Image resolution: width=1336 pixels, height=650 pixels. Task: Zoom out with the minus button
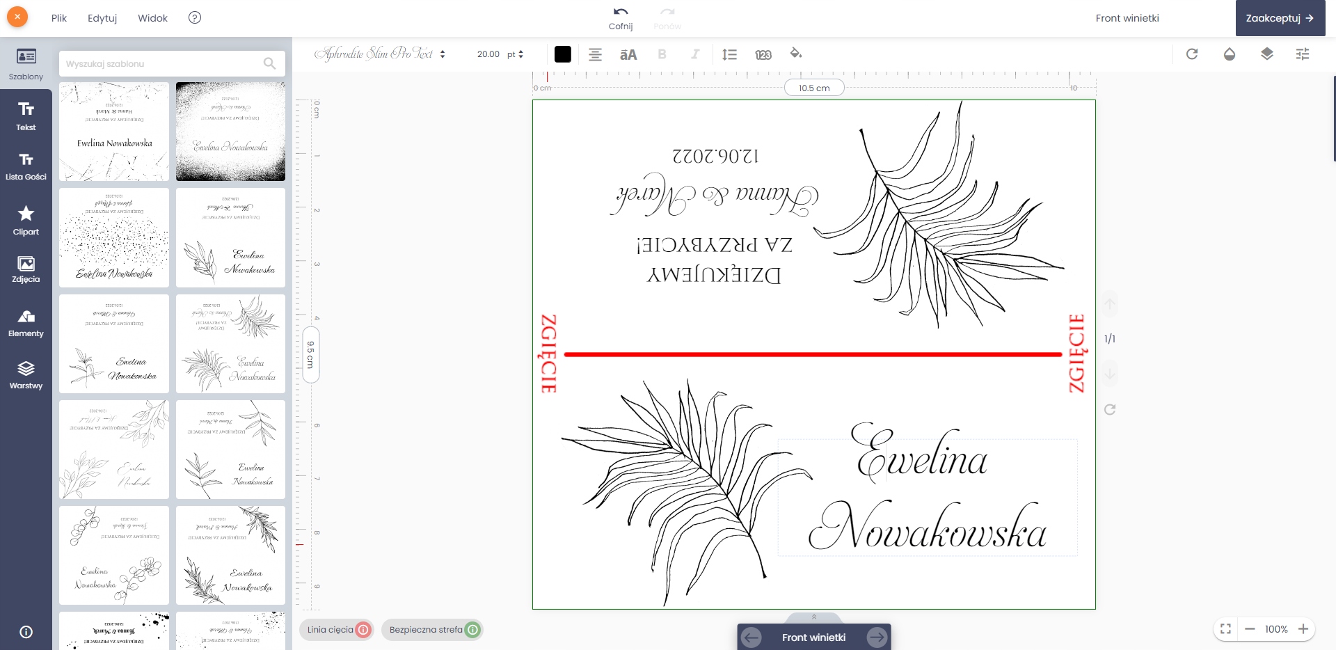pyautogui.click(x=1250, y=629)
